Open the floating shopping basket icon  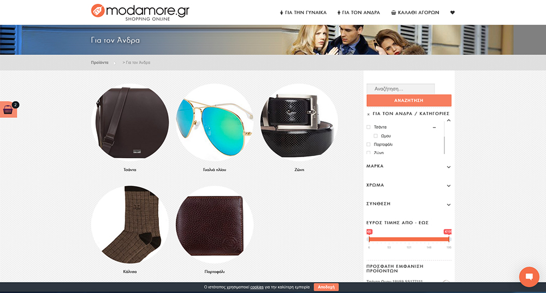pos(8,110)
